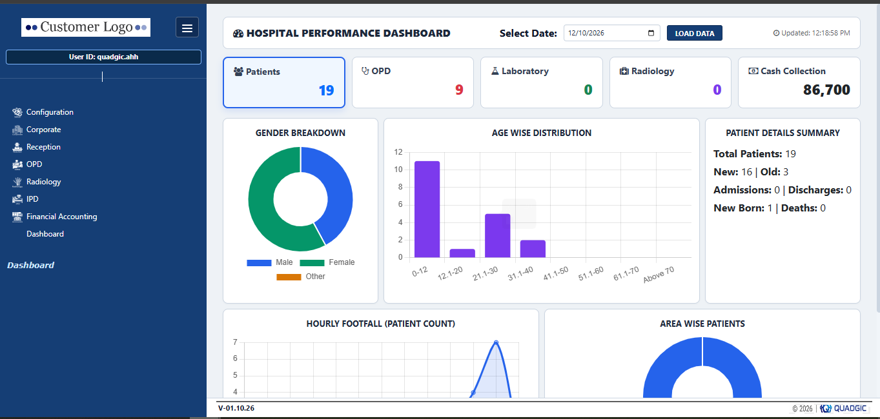
Task: Click the 12.1-20 age group bar
Action: click(462, 253)
